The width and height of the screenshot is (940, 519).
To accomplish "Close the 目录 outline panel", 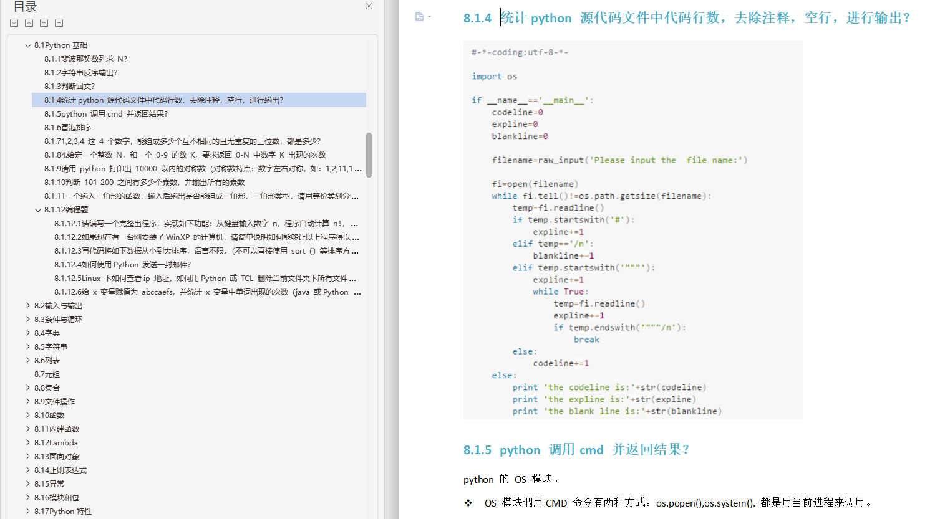I will pos(369,6).
